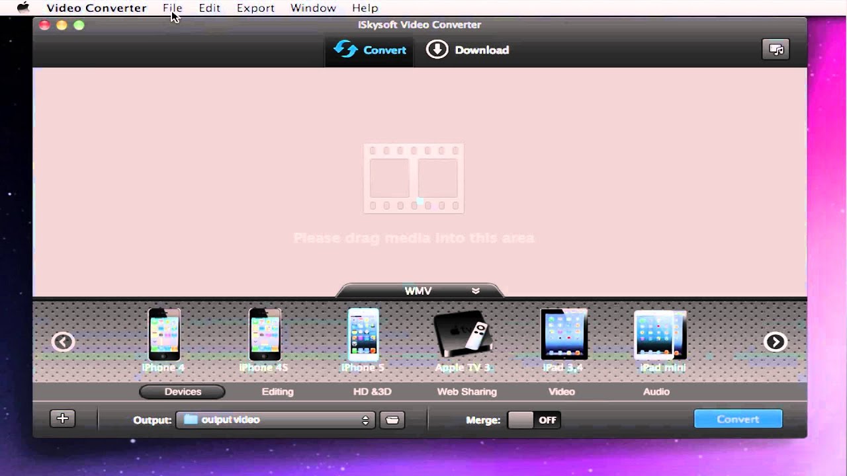
Task: Switch to the Download tab
Action: (x=467, y=50)
